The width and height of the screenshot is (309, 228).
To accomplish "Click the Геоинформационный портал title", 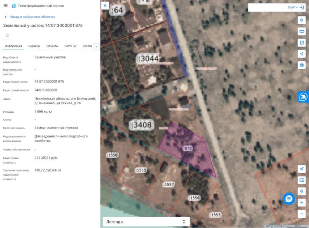I will (41, 6).
